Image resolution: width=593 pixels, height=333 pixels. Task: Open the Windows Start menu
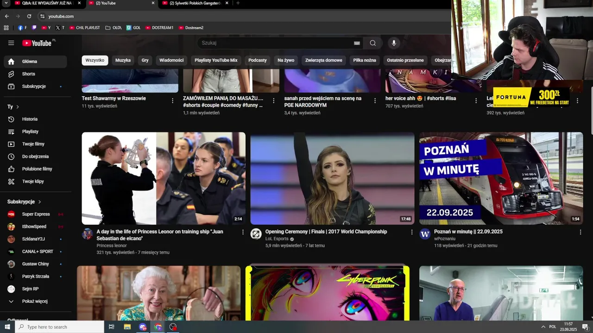pos(7,327)
